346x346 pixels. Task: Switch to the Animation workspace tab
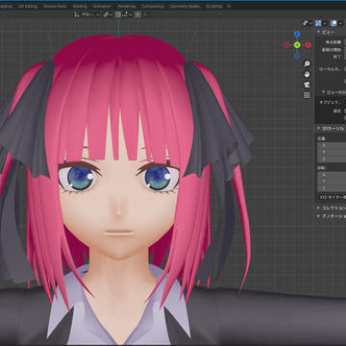pyautogui.click(x=102, y=6)
